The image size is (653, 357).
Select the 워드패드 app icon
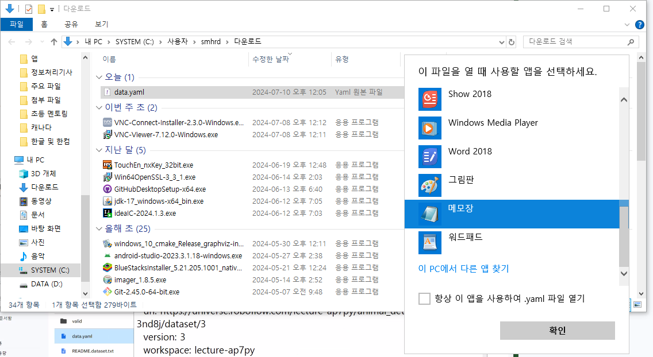430,243
